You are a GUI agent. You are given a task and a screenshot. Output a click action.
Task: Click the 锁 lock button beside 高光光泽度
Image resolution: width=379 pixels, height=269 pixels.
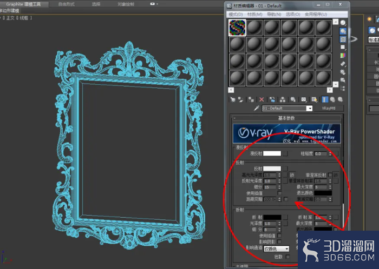292,175
